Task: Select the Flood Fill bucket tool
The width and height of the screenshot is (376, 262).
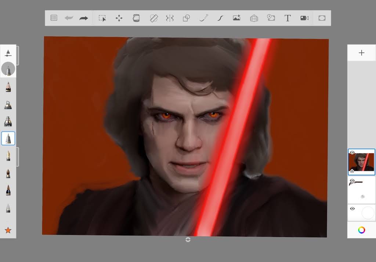Action: tap(136, 18)
